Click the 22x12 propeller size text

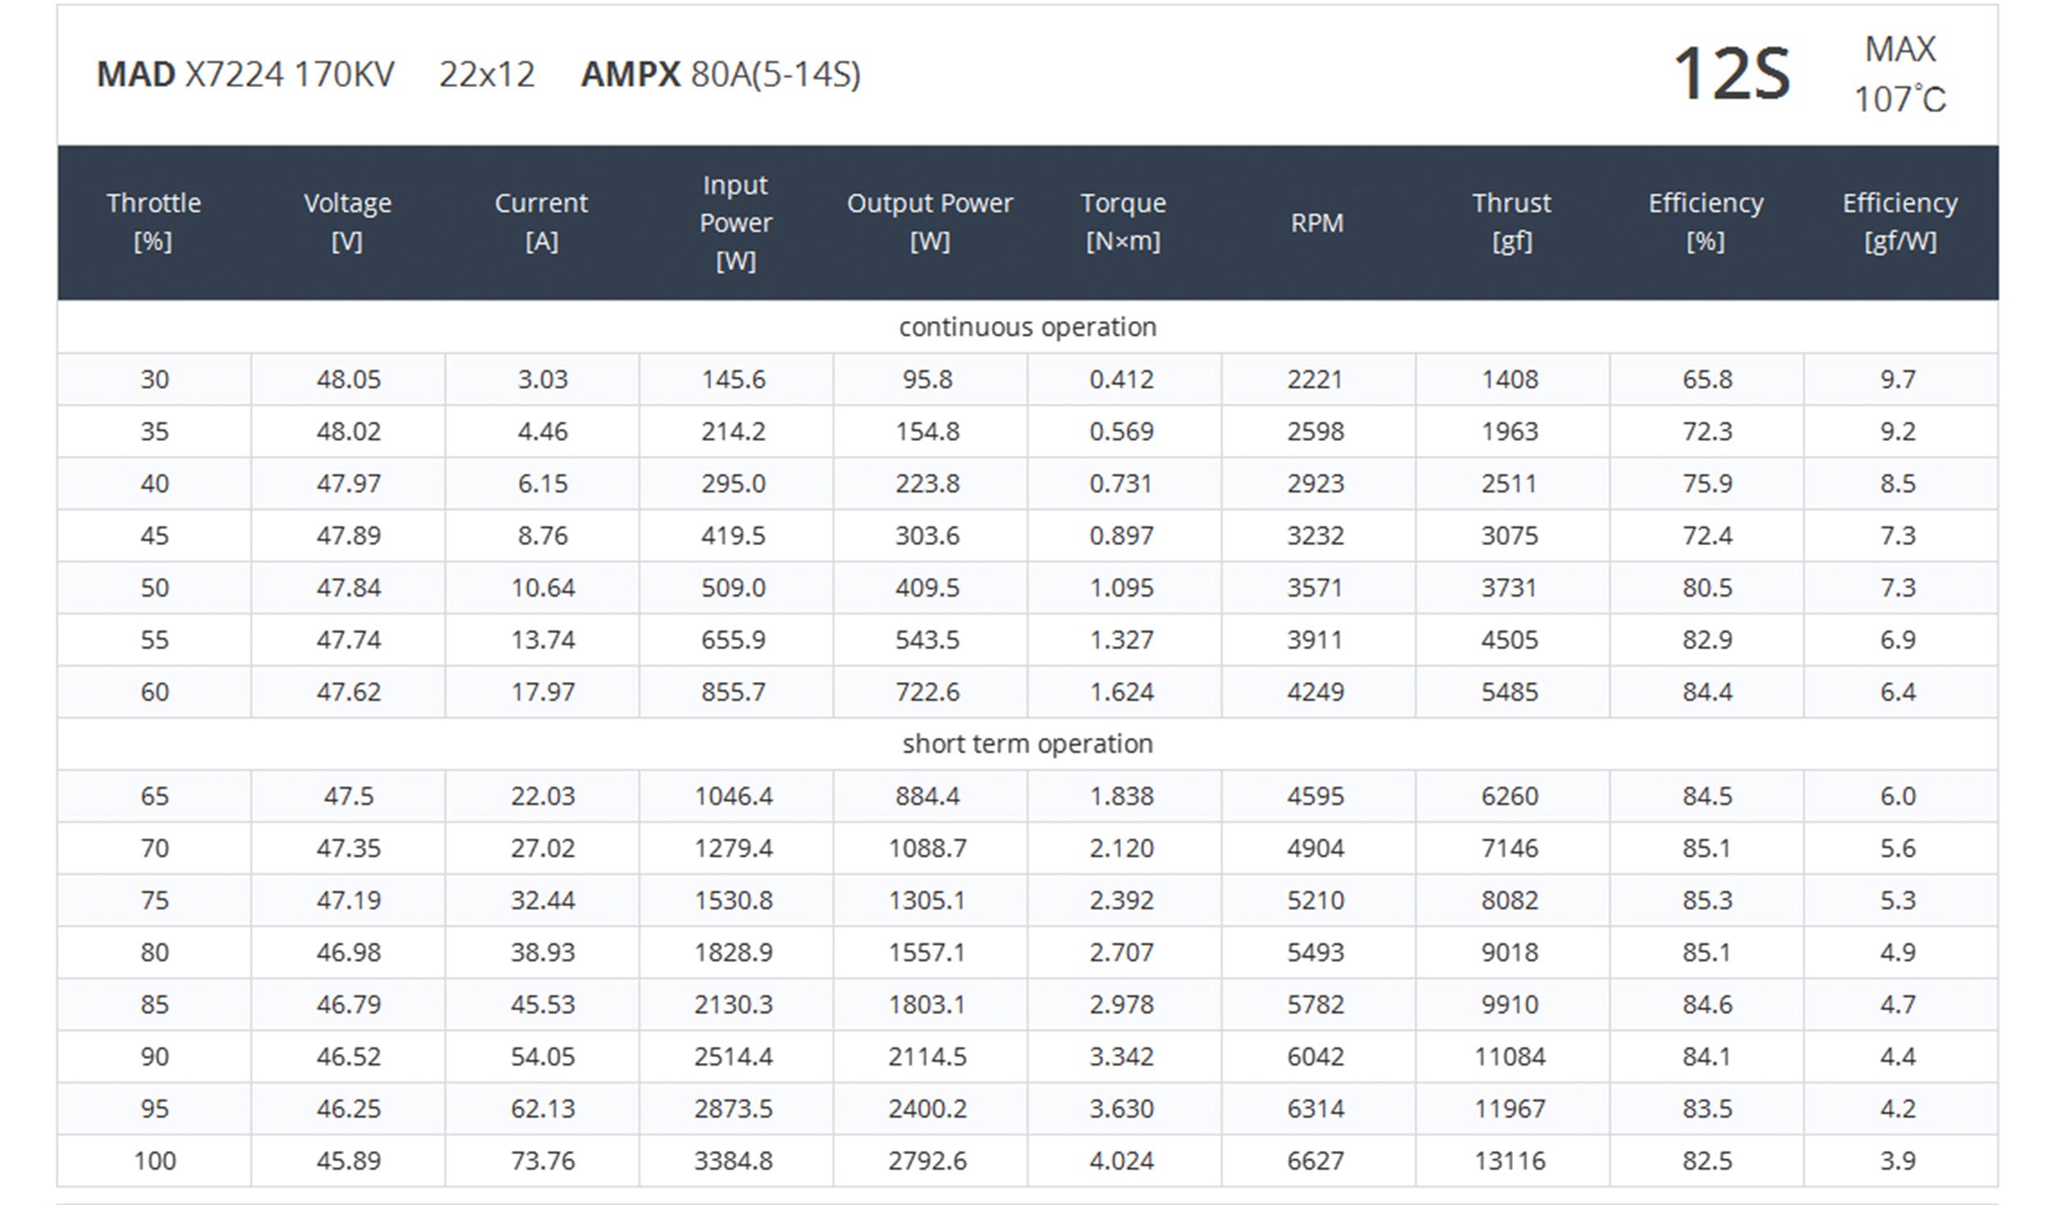pyautogui.click(x=486, y=75)
